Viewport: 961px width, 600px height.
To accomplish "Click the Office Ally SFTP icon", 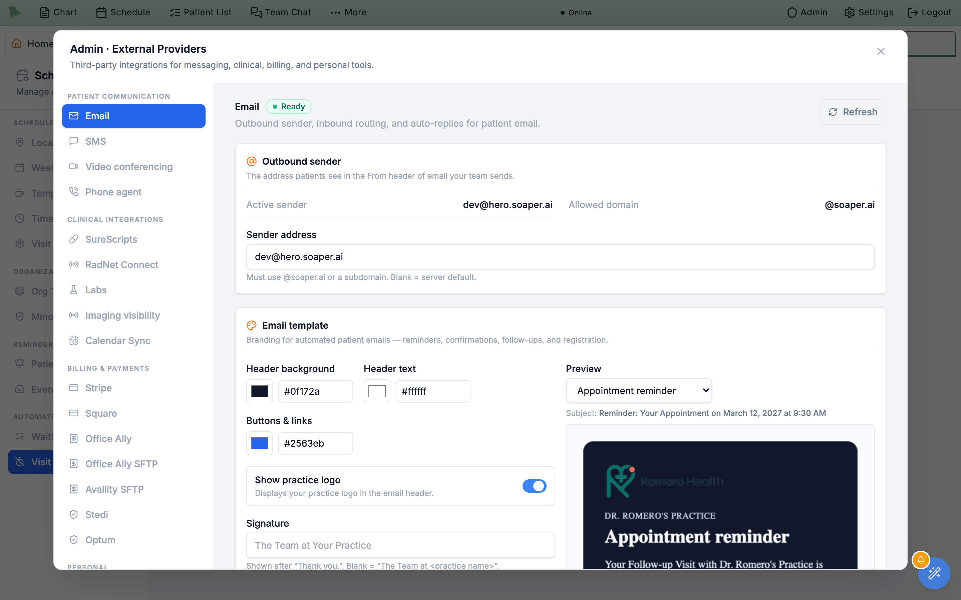I will click(x=74, y=464).
